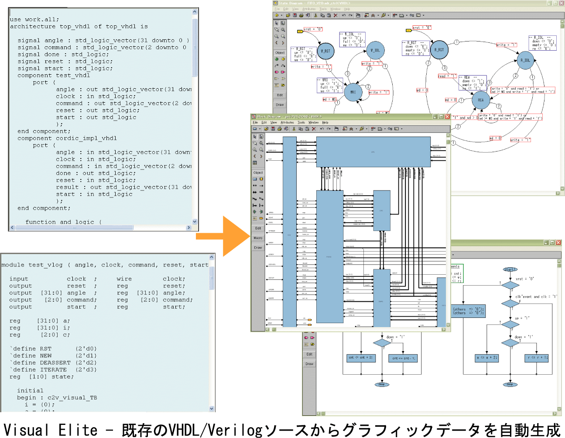Viewport: 565px width, 438px height.
Task: Open Help menu in Block Diagram window
Action: tap(325, 122)
